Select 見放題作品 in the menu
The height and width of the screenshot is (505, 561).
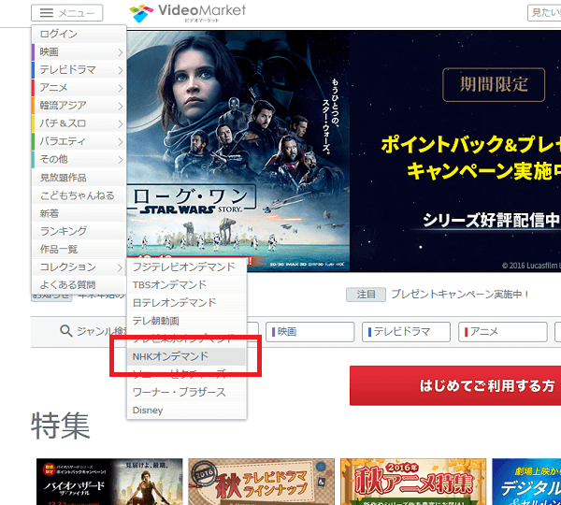click(79, 178)
